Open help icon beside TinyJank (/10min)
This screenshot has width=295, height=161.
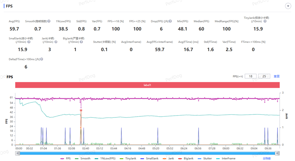pyautogui.click(x=265, y=21)
